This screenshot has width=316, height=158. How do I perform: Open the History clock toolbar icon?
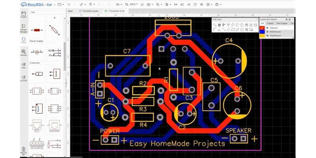pos(195,4)
